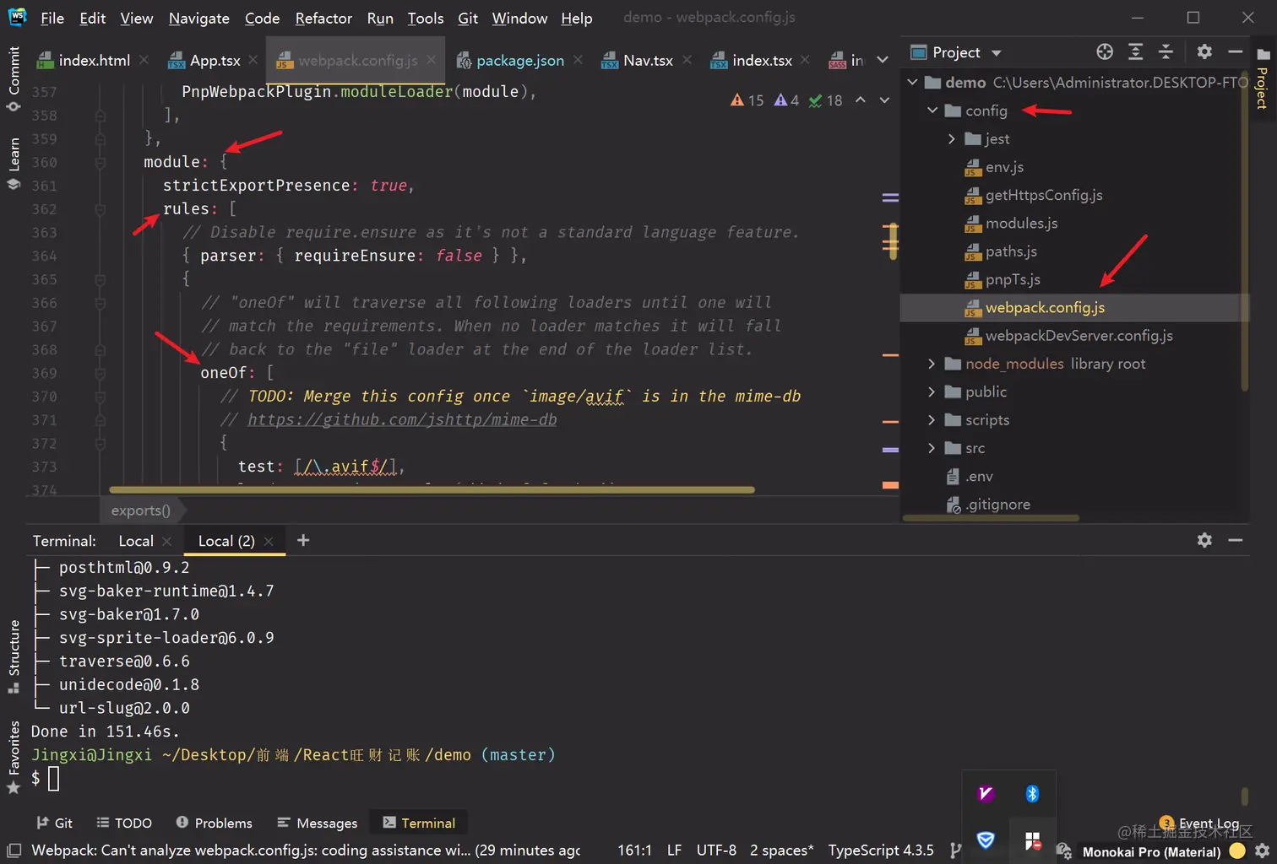Screen dimensions: 1277x864
Task: Click the Windows Defender shield tray icon
Action: coord(986,840)
